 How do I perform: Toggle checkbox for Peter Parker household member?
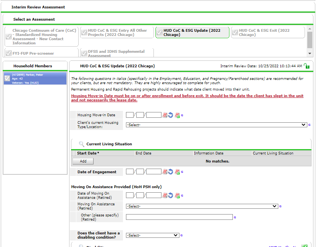7,78
